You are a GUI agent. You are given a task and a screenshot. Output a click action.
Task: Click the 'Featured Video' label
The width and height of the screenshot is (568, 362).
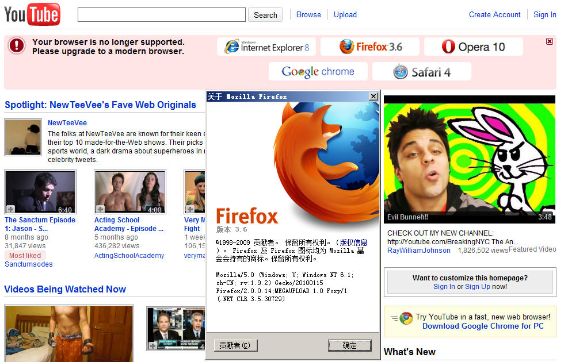pos(532,249)
